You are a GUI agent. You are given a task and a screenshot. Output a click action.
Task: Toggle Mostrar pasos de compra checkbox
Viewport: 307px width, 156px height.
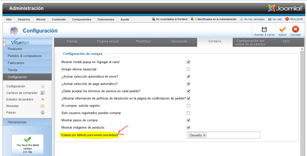click(188, 120)
